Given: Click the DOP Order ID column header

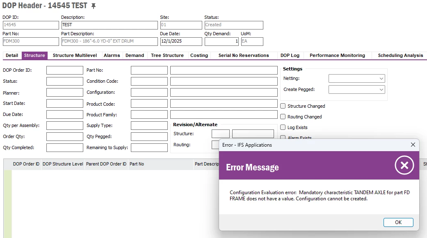Looking at the screenshot, I should pos(26,164).
